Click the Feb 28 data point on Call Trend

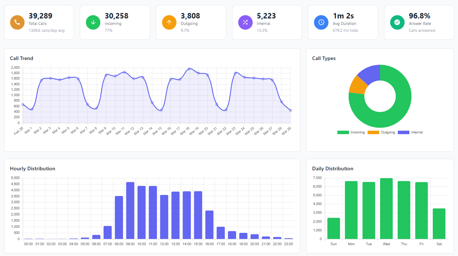point(22,104)
